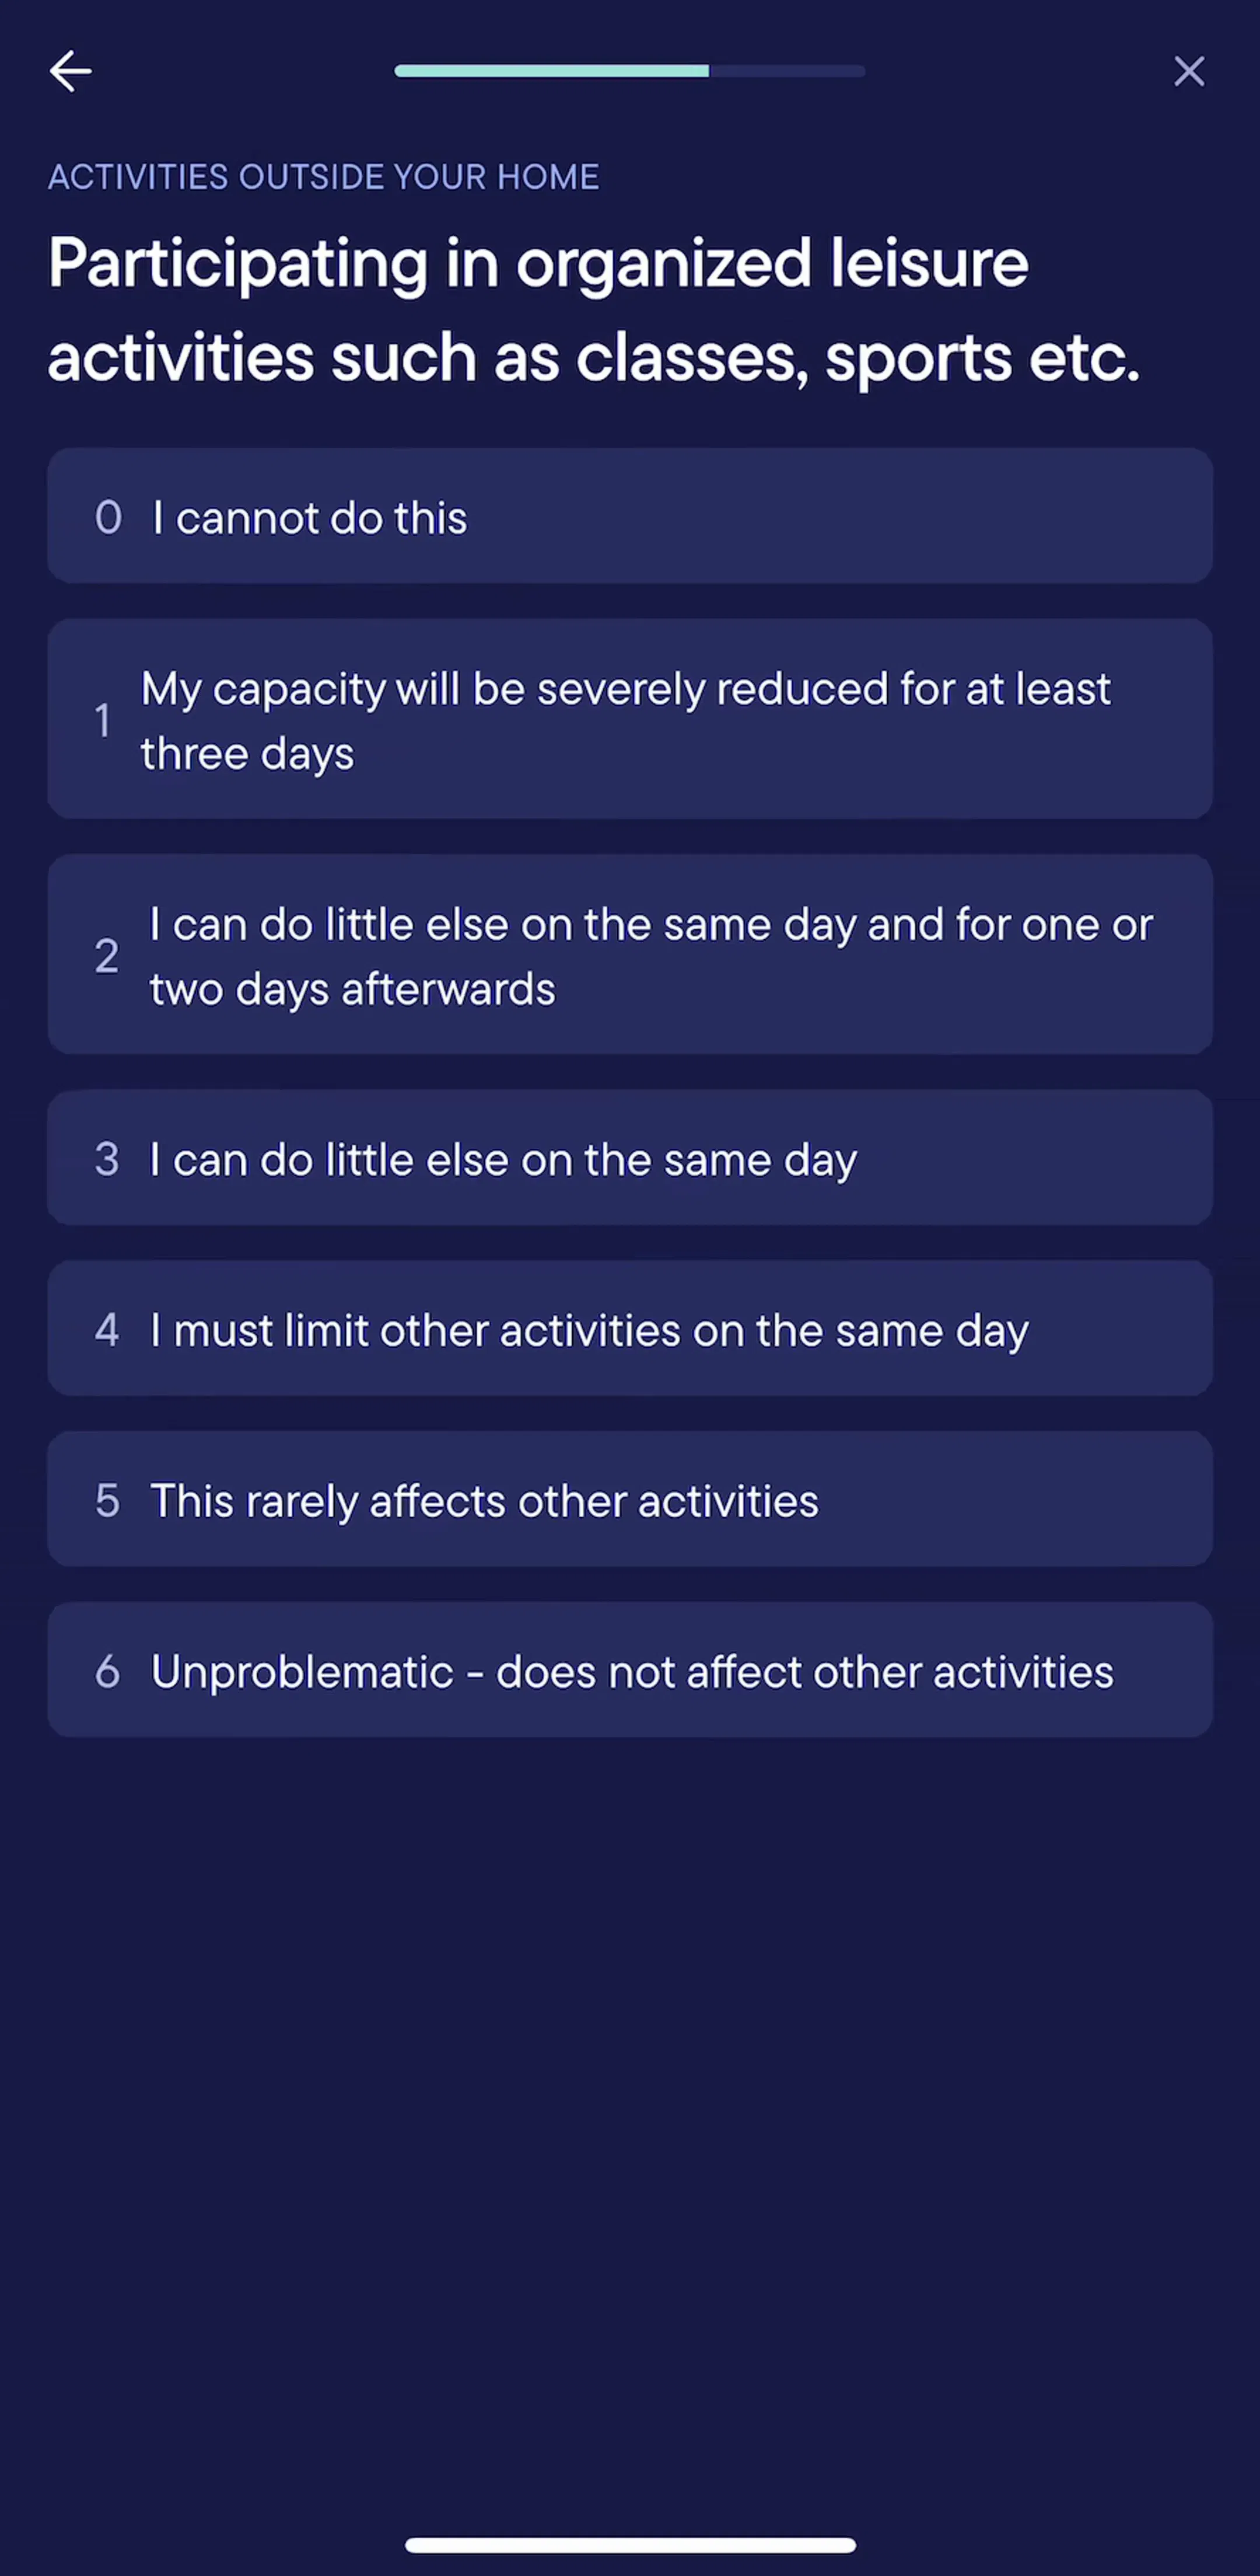Choose "My capacity will be severely reduced" answer
This screenshot has height=2576, width=1260.
629,719
